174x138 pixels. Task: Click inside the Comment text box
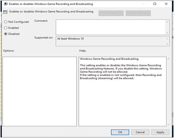pyautogui.click(x=110, y=27)
